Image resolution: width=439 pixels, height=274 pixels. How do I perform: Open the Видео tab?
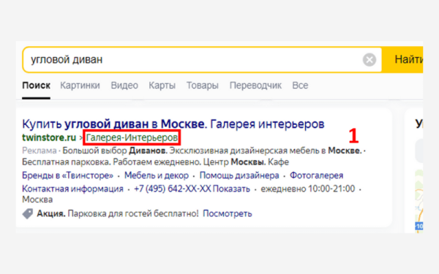point(124,85)
